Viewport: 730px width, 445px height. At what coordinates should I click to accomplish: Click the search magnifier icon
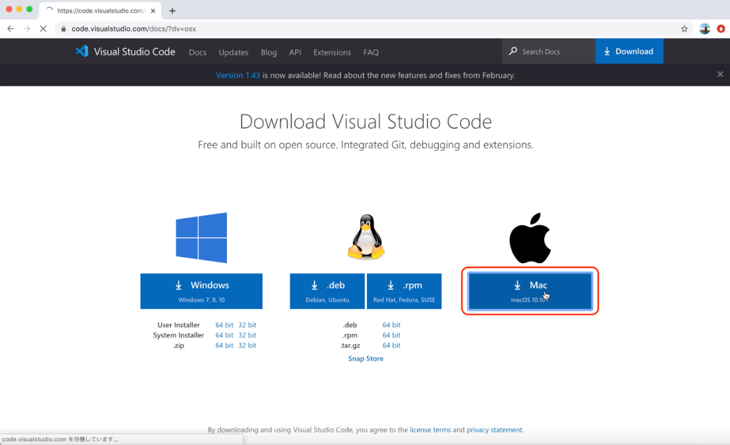(x=513, y=51)
